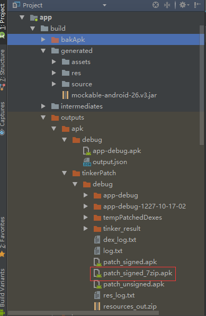The width and height of the screenshot is (206, 316).
Task: Click the collapse all icon in Project toolbar
Action: (x=167, y=5)
